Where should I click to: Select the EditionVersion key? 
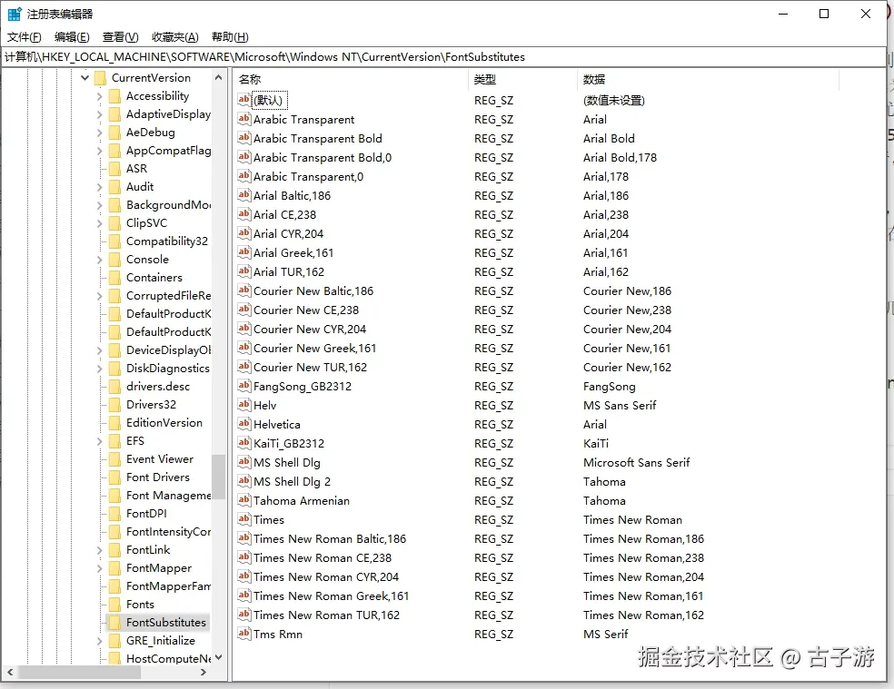pyautogui.click(x=164, y=423)
